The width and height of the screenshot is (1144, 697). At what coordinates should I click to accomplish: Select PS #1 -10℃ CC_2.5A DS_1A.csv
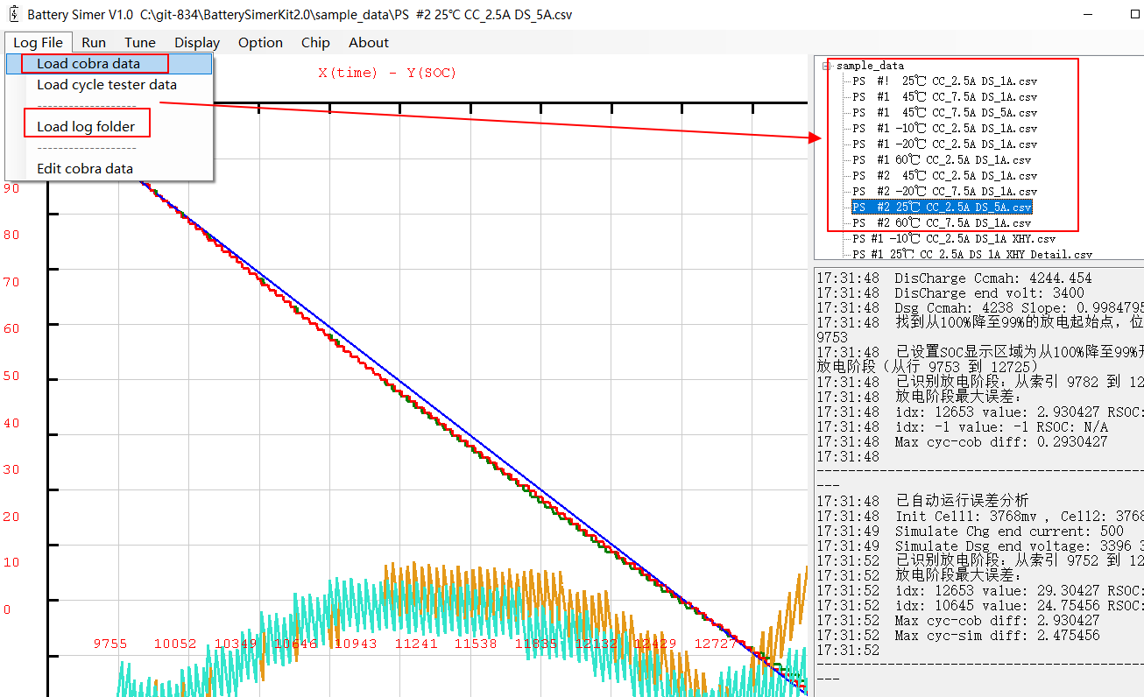[x=944, y=129]
